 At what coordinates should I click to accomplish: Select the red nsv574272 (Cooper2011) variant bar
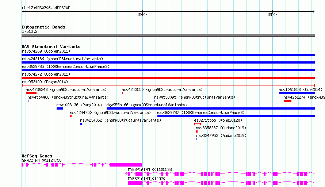(168, 78)
